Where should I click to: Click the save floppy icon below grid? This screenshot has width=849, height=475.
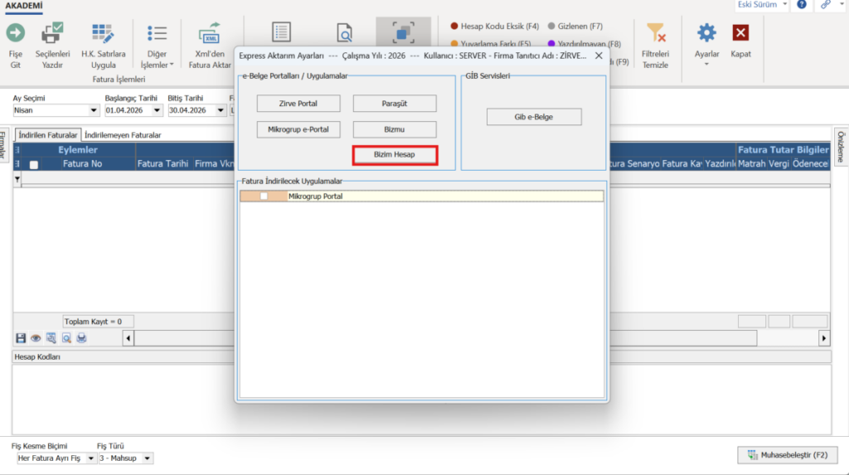(21, 338)
